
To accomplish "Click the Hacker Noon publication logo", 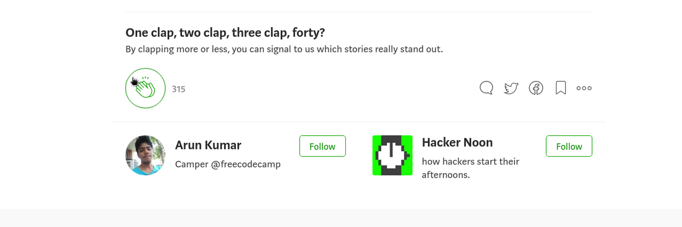I will (392, 155).
